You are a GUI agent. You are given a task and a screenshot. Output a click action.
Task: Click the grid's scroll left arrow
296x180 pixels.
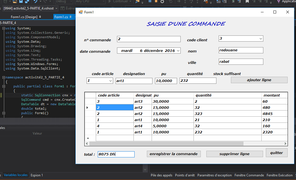pos(87,143)
